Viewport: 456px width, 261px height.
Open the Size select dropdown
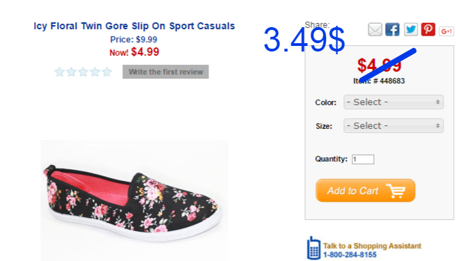[x=393, y=125]
